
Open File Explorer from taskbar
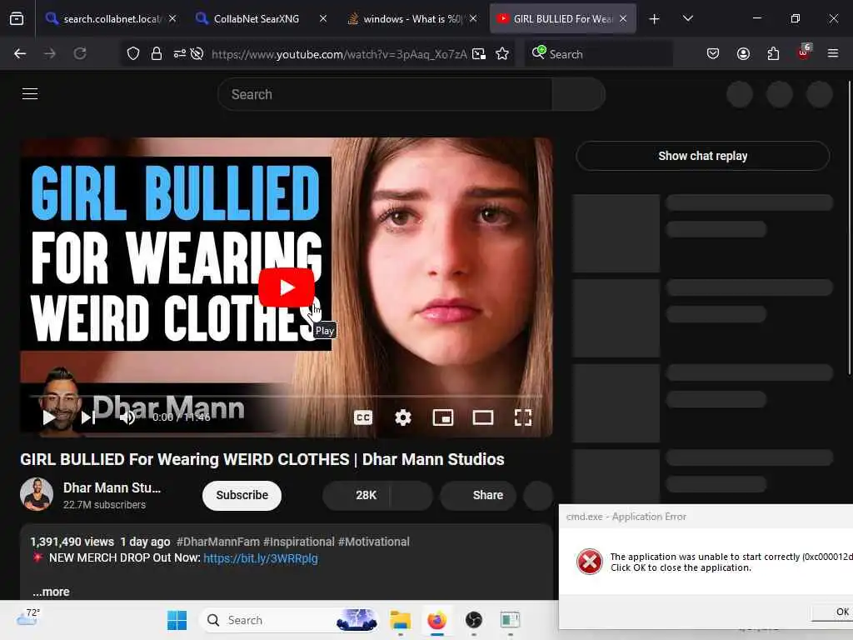(x=401, y=620)
